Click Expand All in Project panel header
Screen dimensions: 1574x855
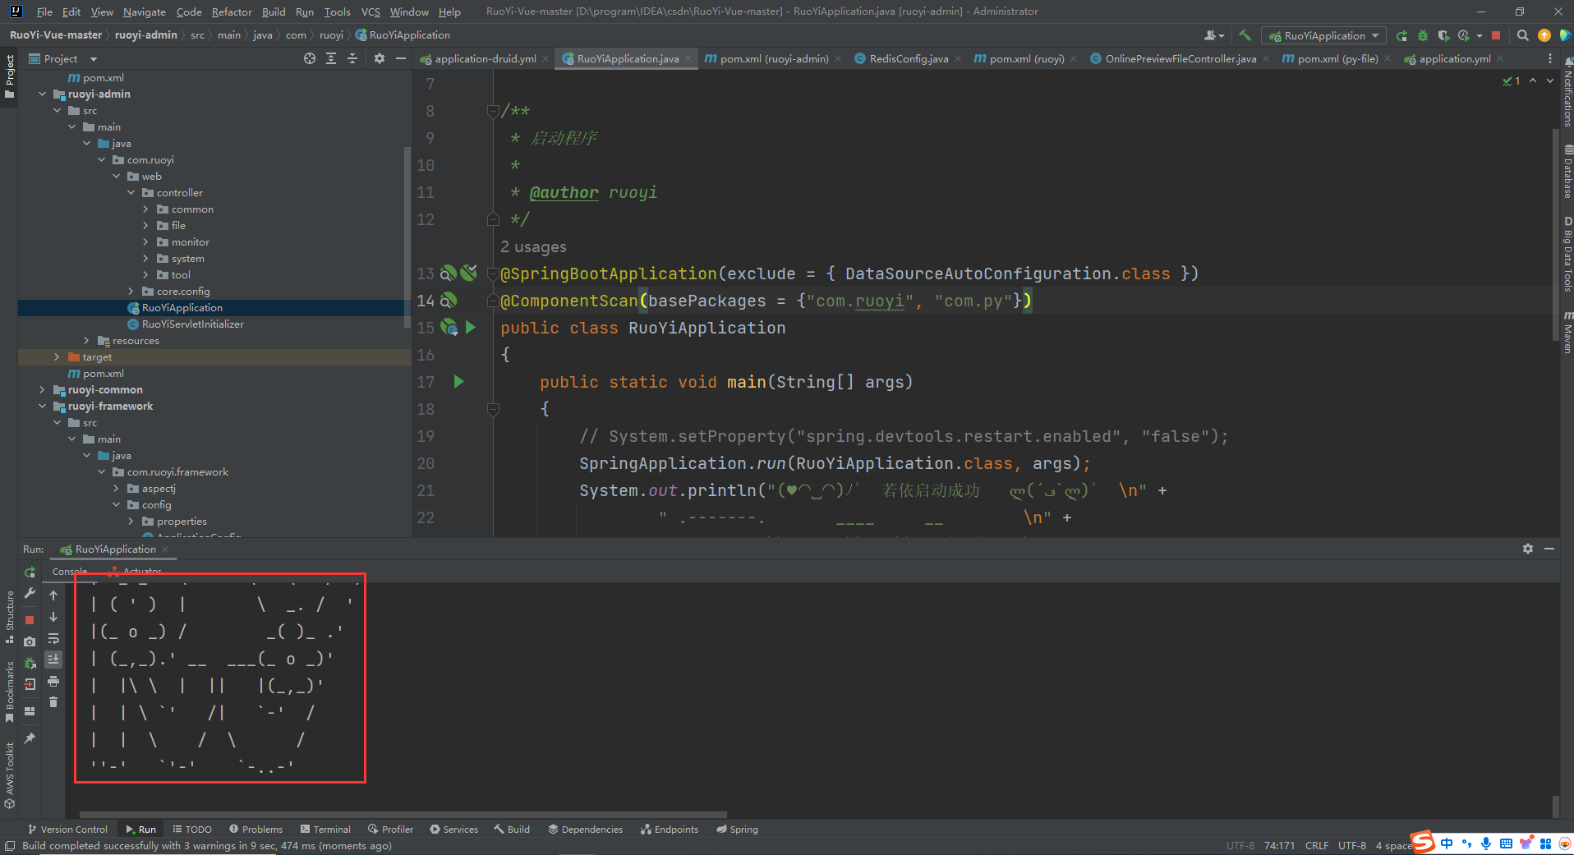331,58
